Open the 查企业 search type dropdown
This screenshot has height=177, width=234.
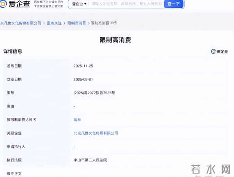click(79, 4)
